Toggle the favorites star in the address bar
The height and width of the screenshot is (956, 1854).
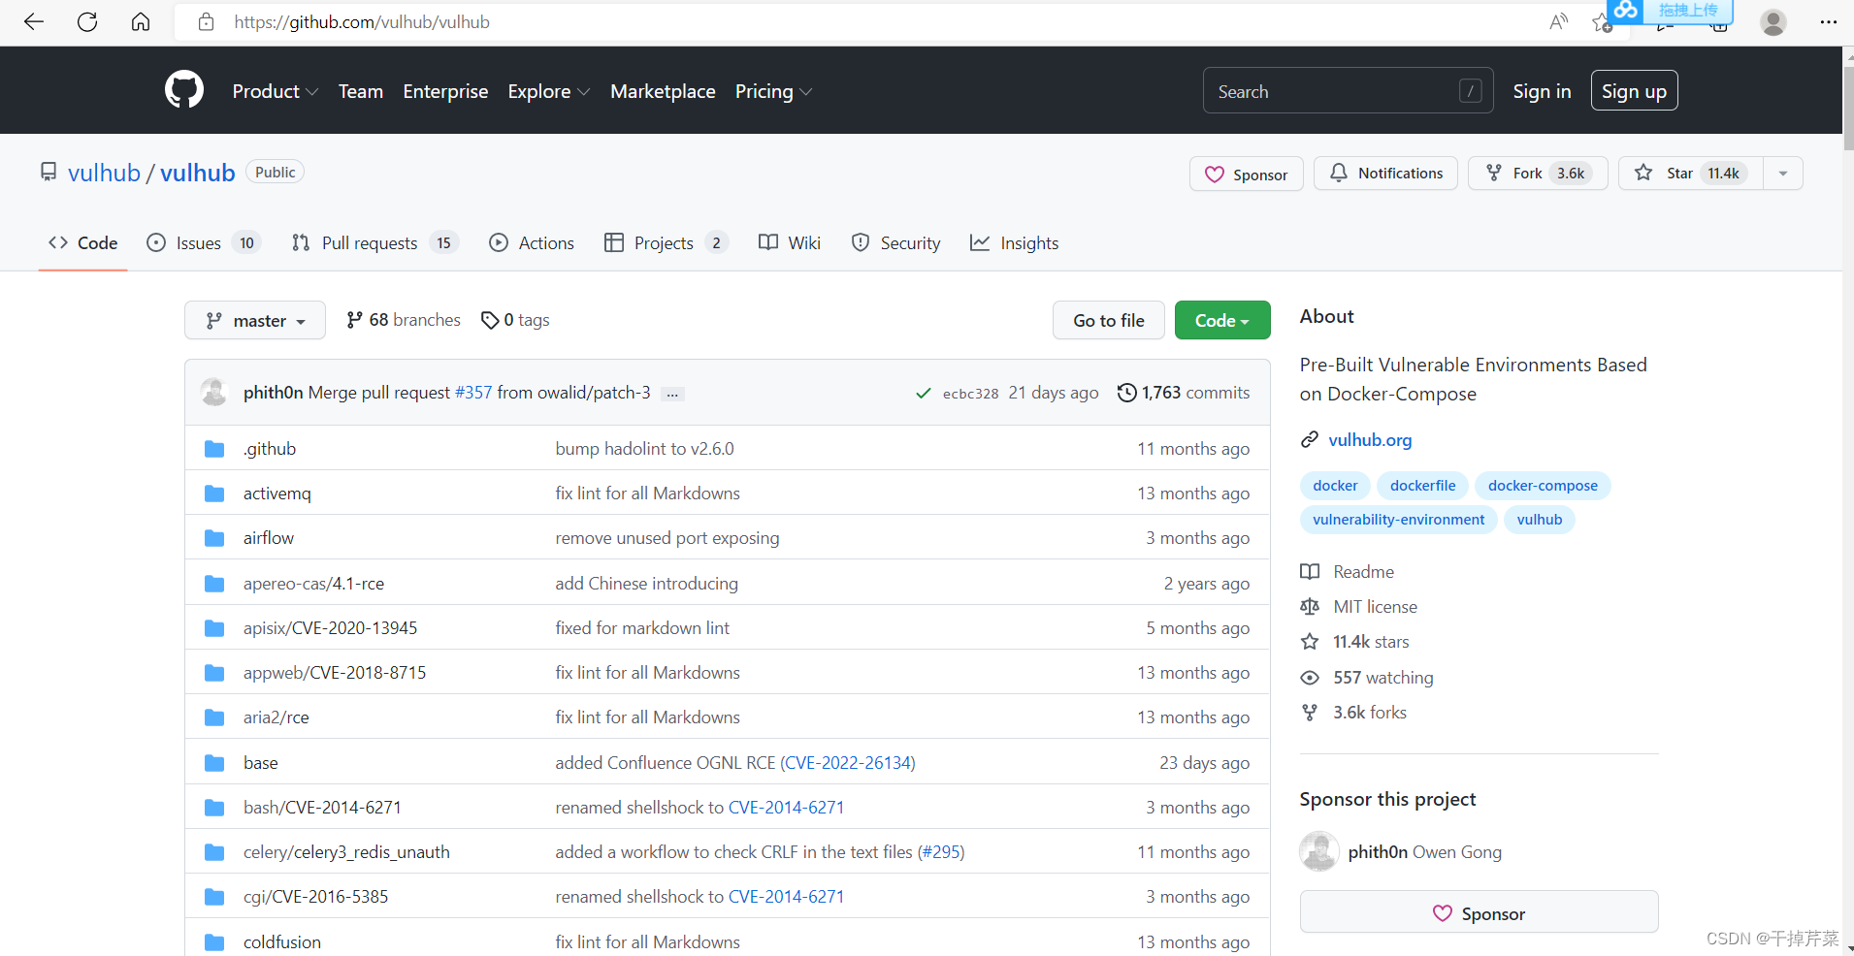point(1600,21)
